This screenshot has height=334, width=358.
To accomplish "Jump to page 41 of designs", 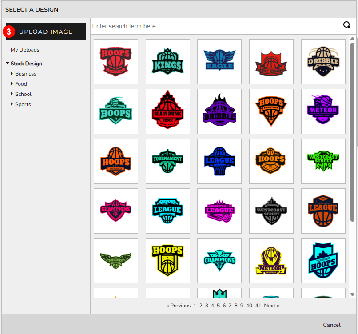I will click(258, 306).
